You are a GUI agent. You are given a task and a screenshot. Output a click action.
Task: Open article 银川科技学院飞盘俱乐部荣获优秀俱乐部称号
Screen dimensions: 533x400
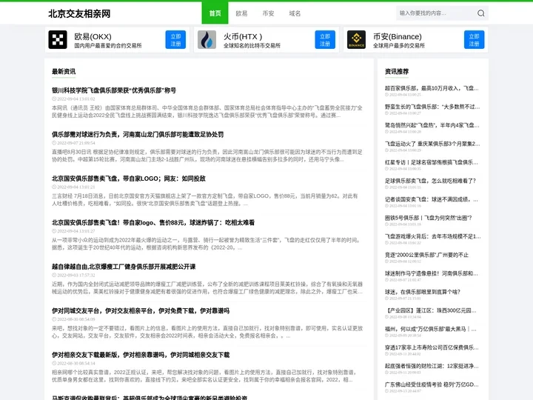114,90
